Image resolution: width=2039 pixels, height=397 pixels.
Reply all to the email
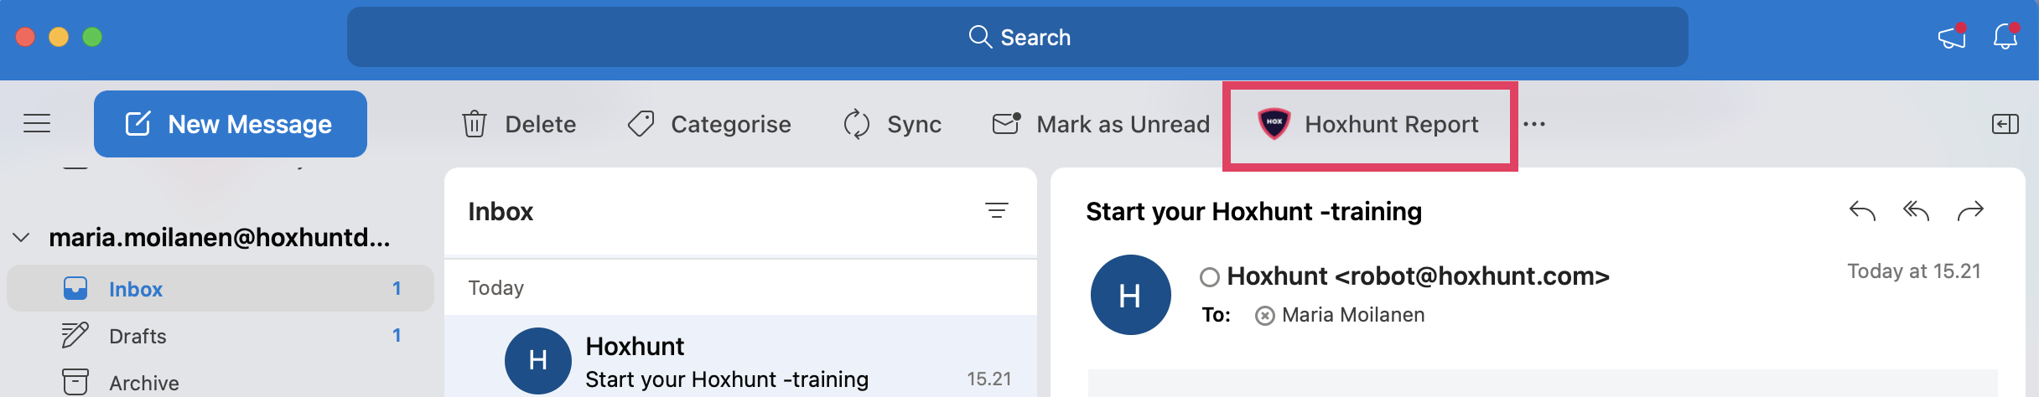(1916, 211)
